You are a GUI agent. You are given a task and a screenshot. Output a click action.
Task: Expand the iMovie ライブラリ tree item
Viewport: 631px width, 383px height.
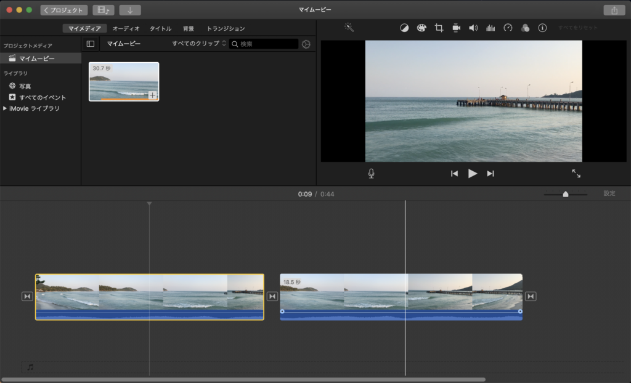coord(6,108)
